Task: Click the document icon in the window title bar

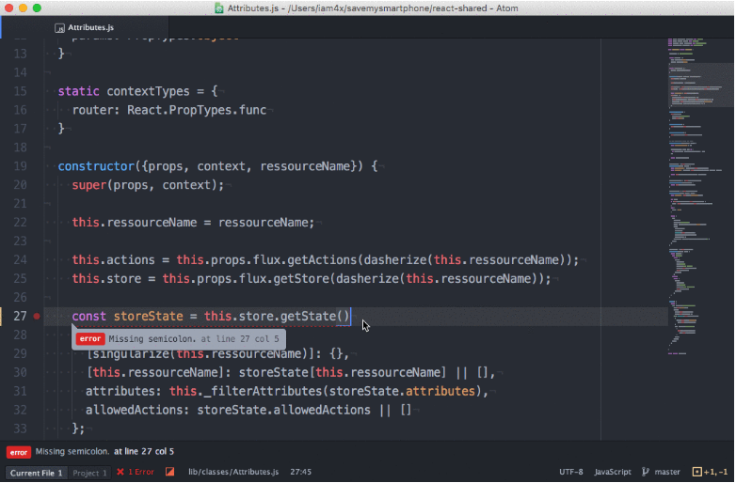Action: 218,8
